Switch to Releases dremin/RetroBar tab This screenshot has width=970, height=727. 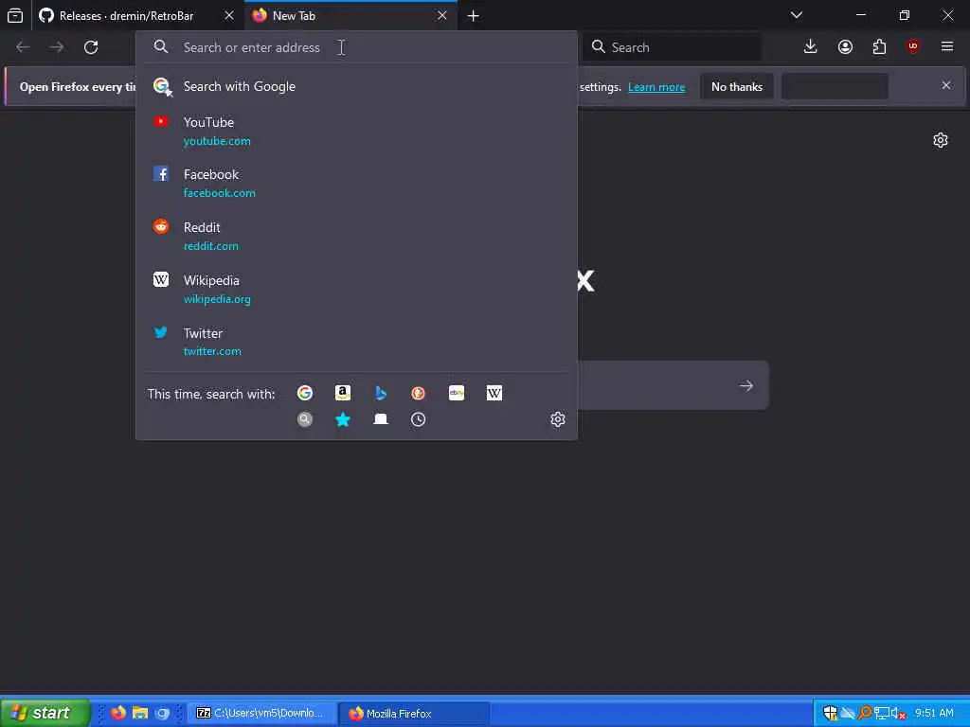[x=126, y=15]
